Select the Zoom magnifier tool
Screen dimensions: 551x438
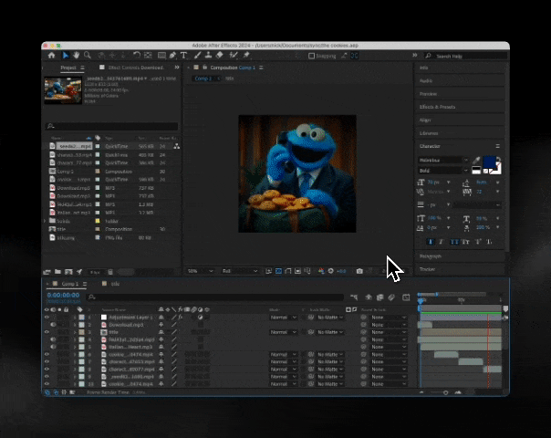tap(88, 55)
